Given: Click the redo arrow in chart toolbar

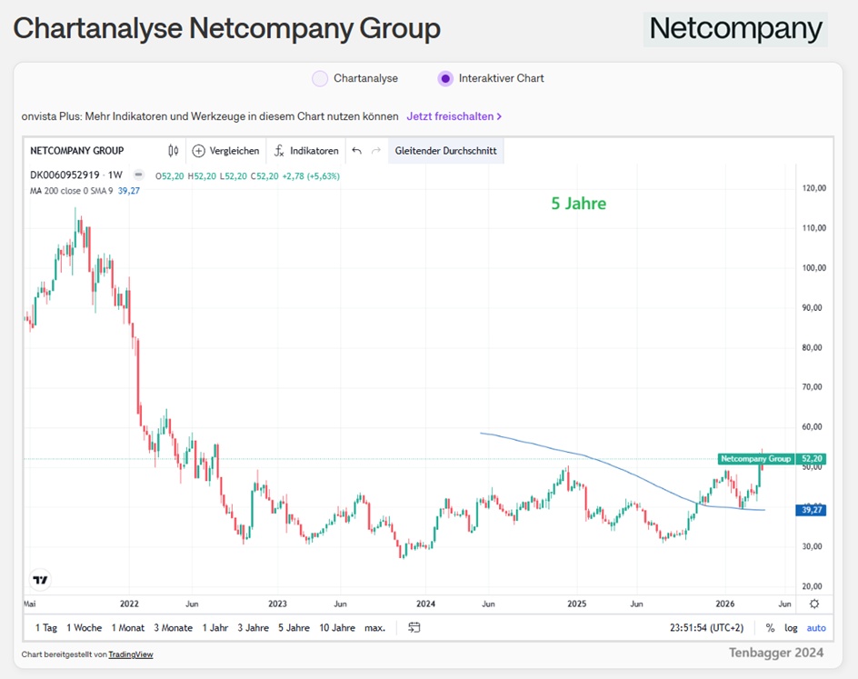Looking at the screenshot, I should point(376,151).
